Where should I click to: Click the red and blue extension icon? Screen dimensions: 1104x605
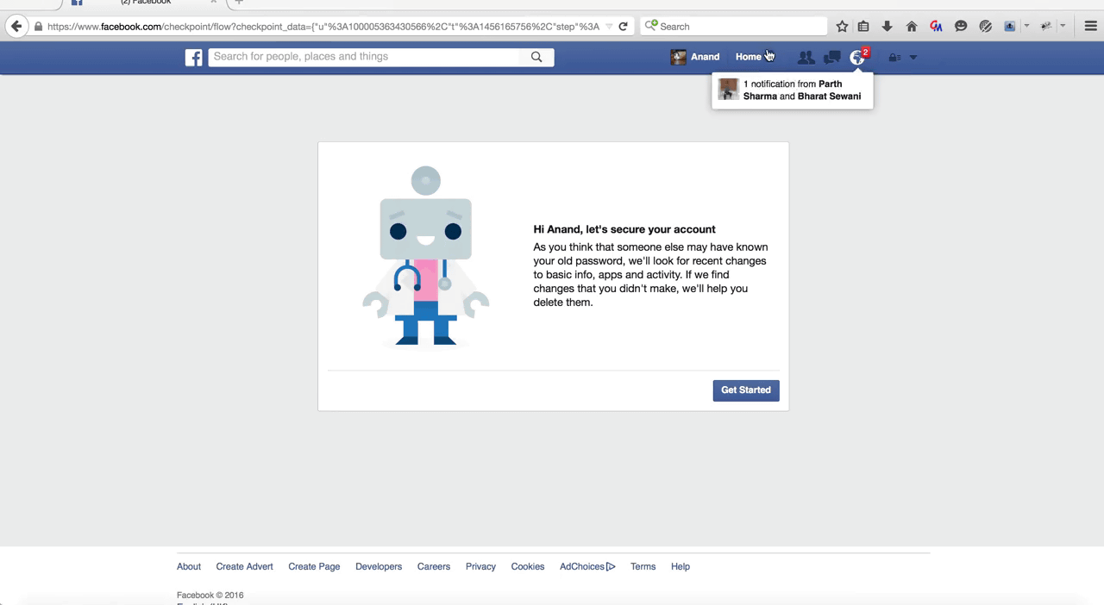[936, 27]
